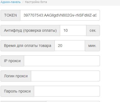
Task: Open the Админ-панель breadcrumb link
Action: click(11, 2)
